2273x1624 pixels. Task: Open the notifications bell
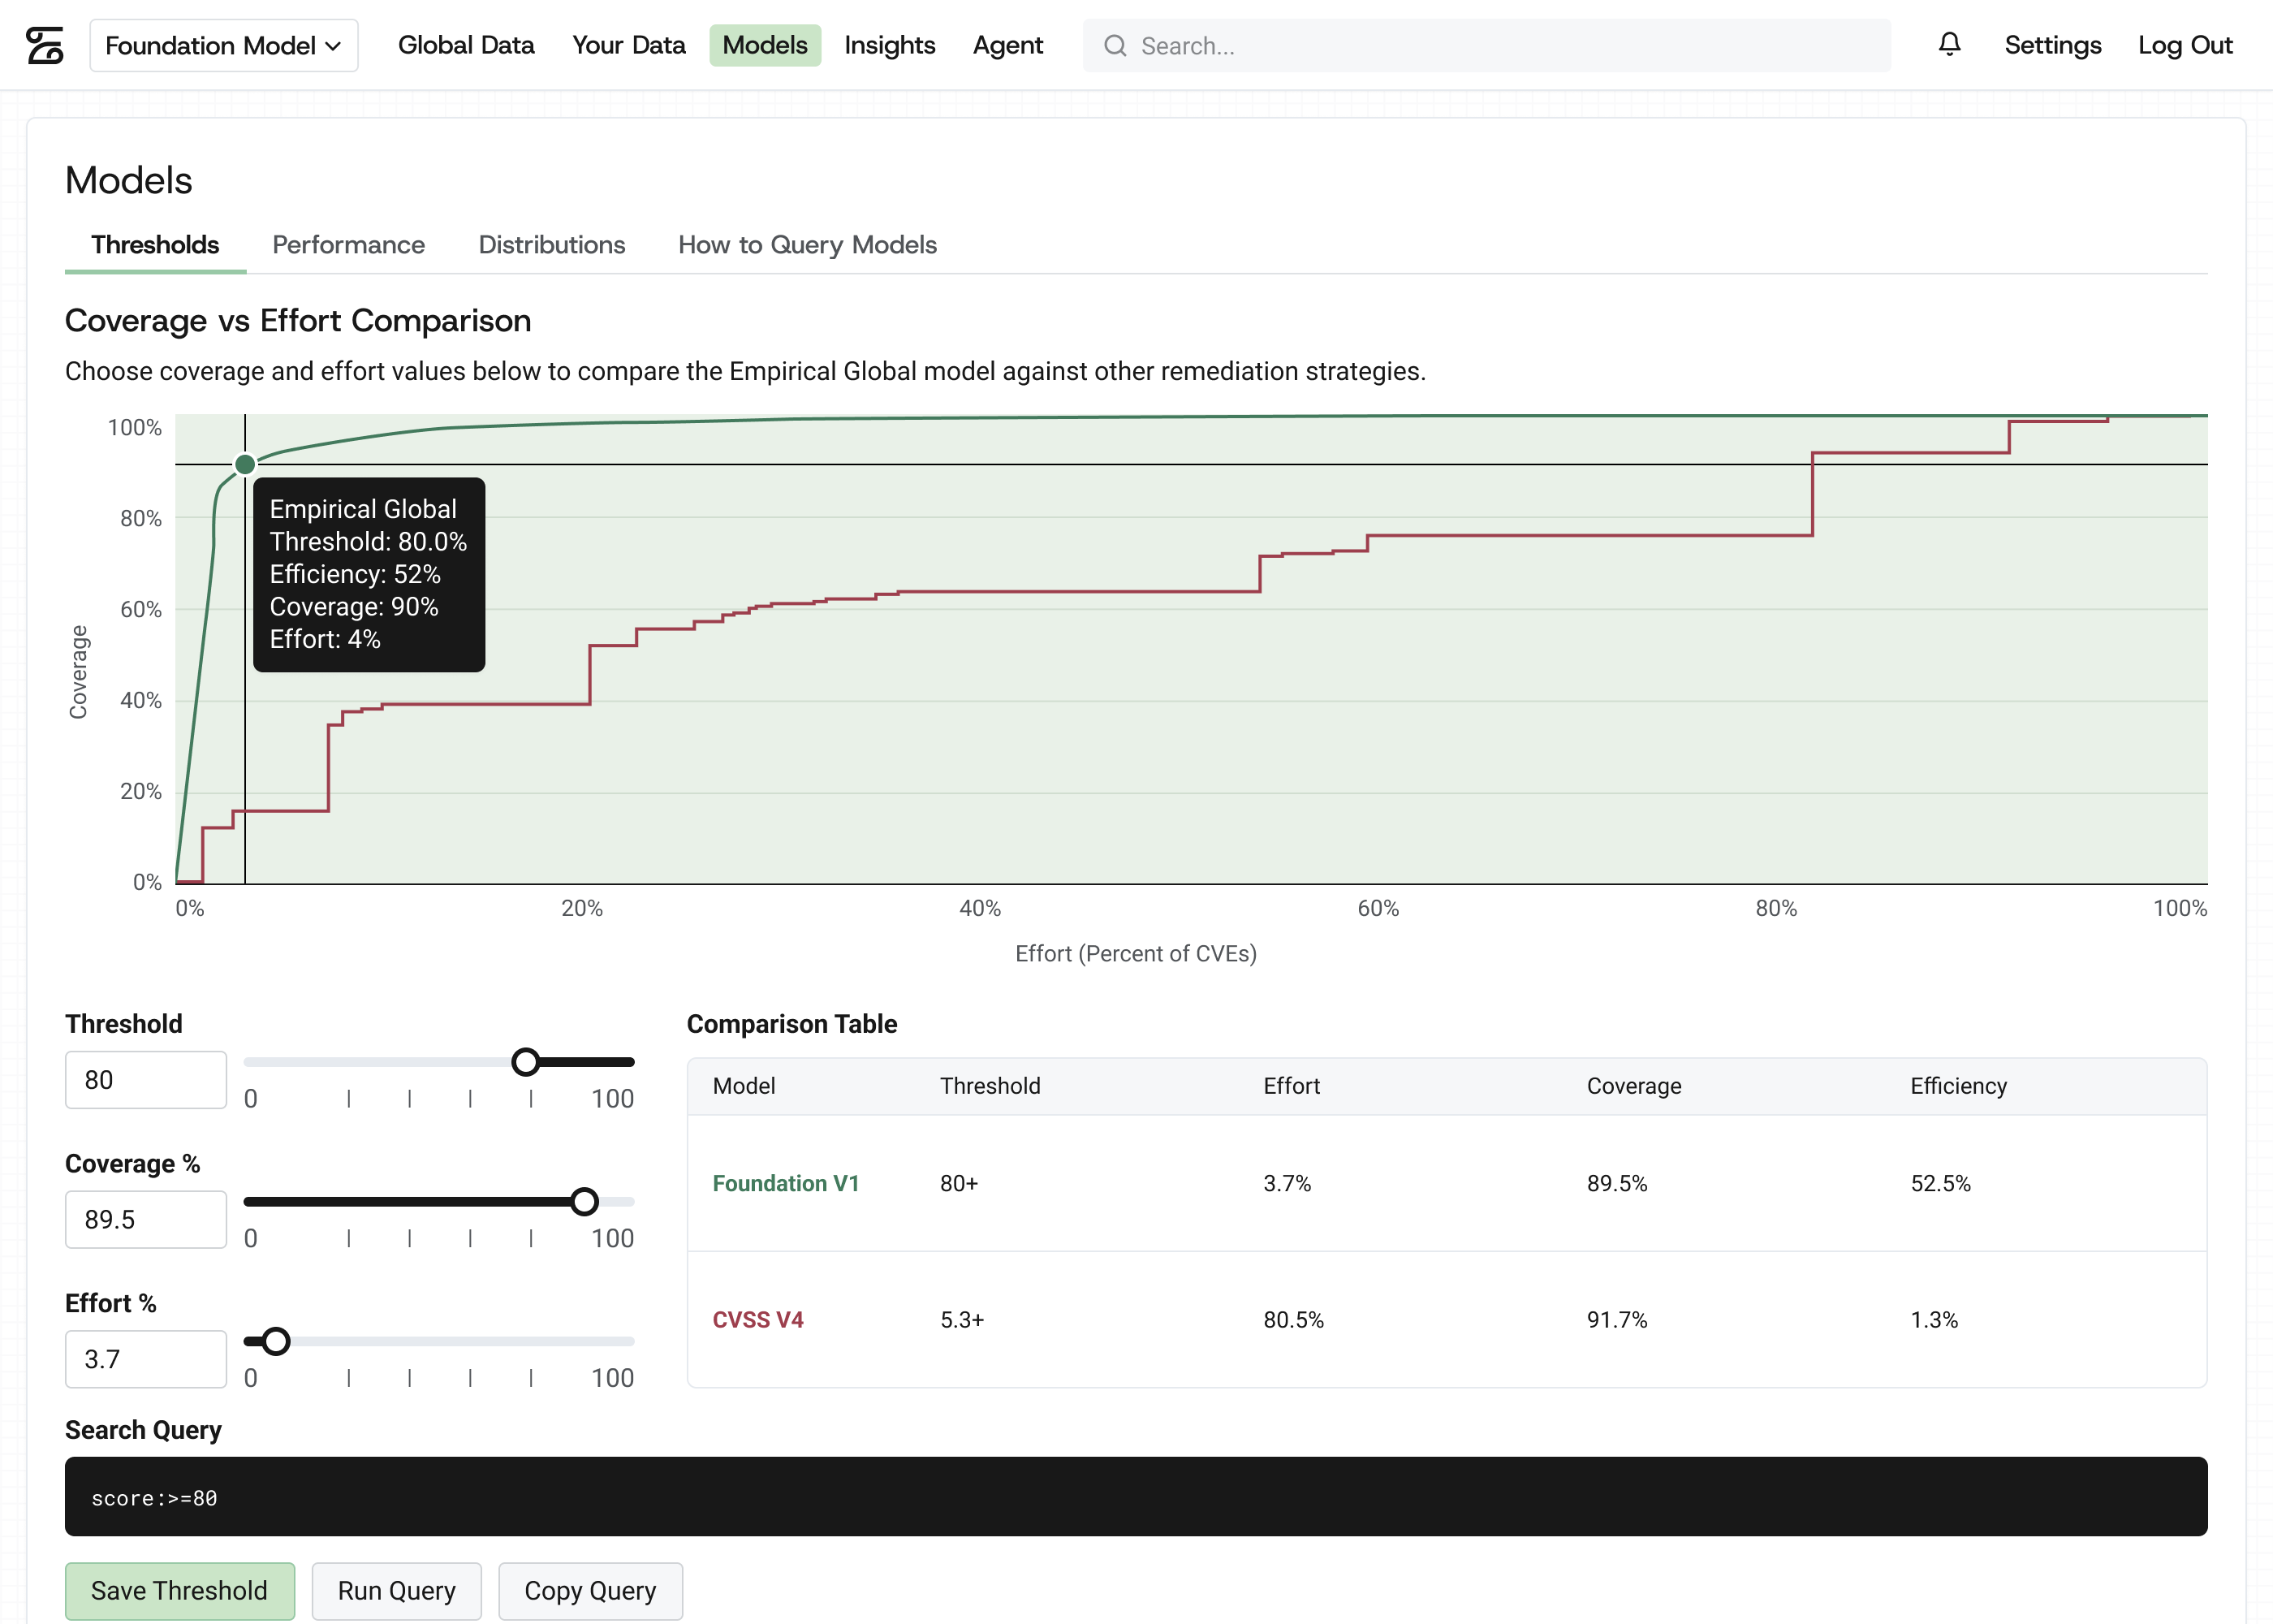tap(1949, 45)
